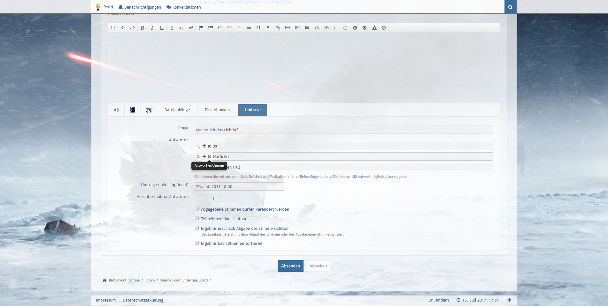Insert a numbered list
This screenshot has height=306, width=608.
click(x=201, y=28)
